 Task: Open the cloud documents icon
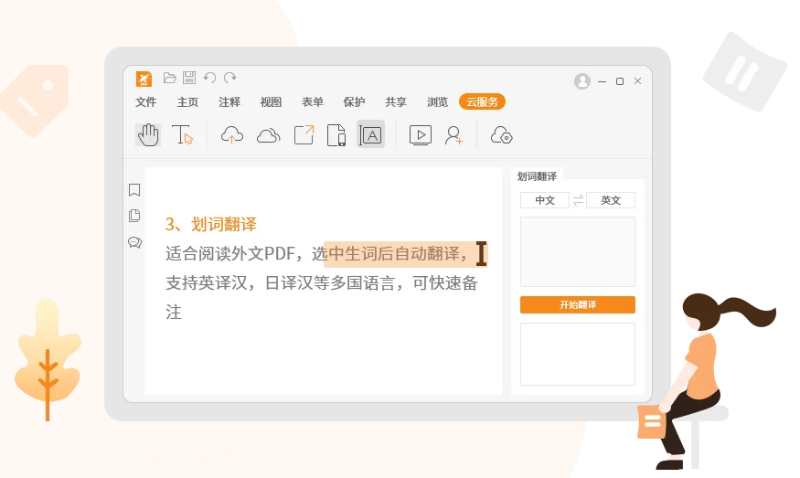point(269,135)
